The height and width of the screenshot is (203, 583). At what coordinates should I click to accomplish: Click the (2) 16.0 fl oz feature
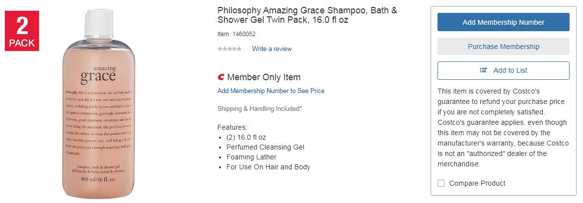click(247, 137)
